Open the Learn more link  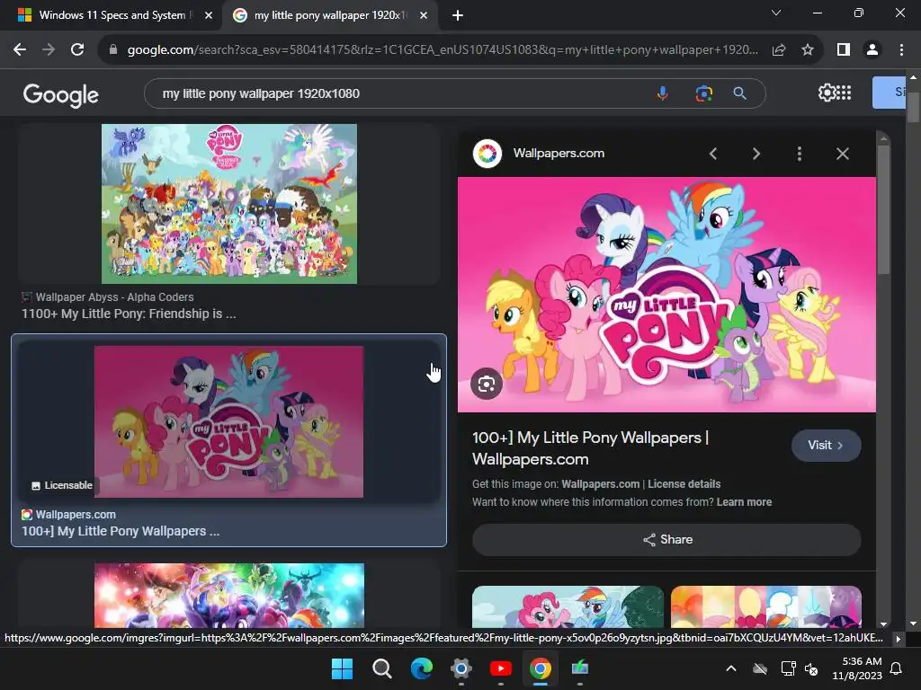(744, 502)
